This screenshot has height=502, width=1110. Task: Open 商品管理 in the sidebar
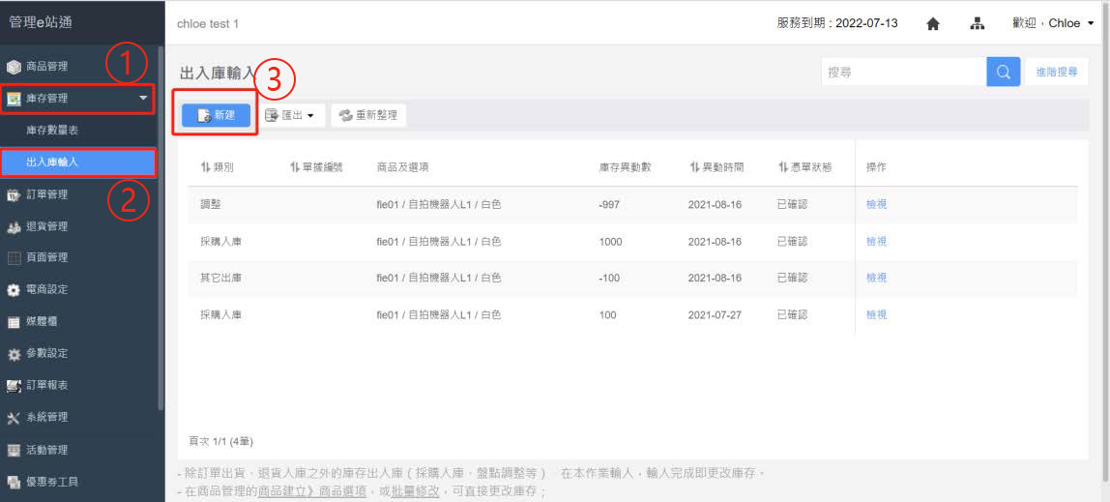point(46,67)
